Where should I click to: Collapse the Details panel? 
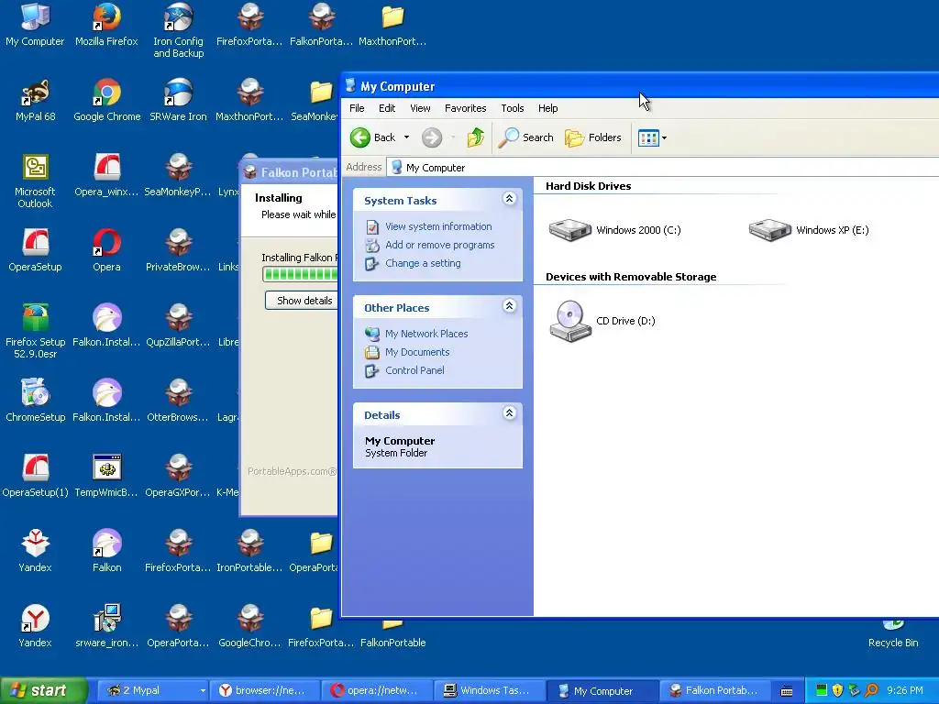pos(509,413)
